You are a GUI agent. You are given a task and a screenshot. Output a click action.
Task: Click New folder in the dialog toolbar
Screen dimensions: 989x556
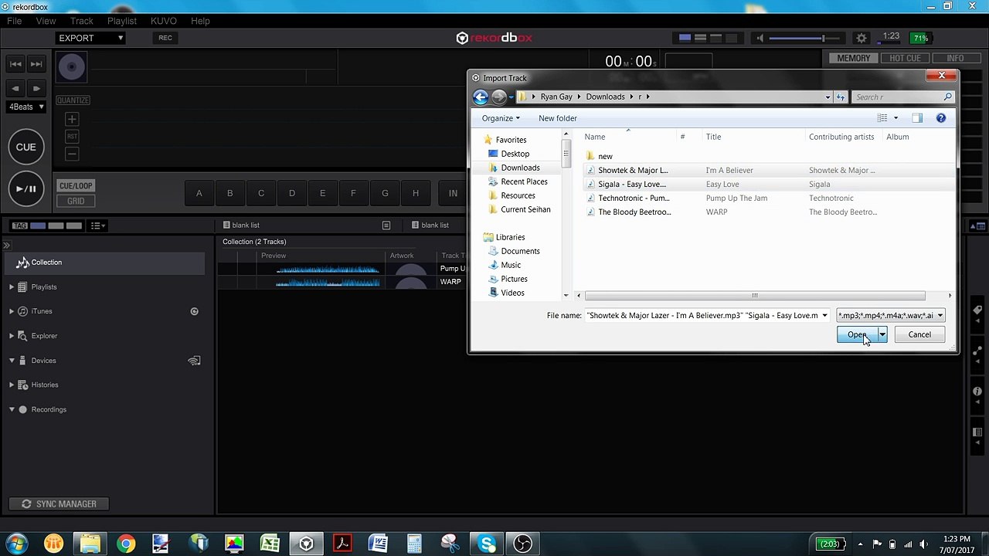tap(558, 118)
